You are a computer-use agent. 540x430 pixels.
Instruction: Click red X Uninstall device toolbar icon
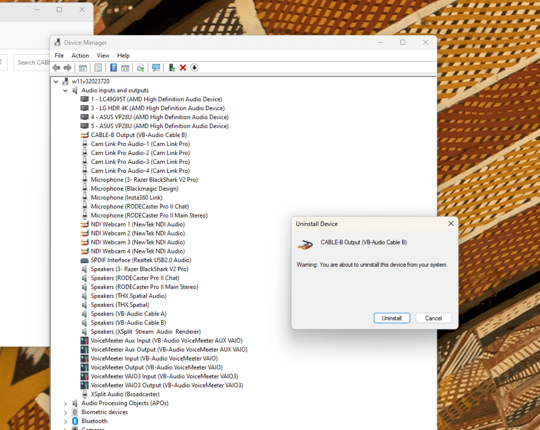pos(183,67)
